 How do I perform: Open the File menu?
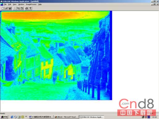[5, 4]
